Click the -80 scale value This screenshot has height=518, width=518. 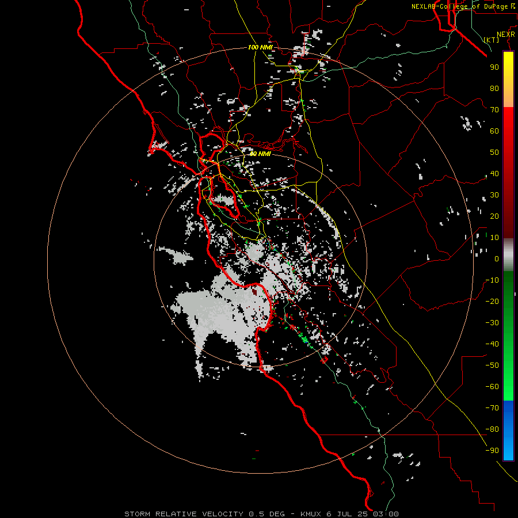click(492, 429)
